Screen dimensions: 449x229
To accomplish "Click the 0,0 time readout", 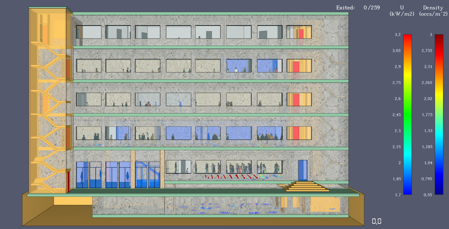I will [x=377, y=221].
